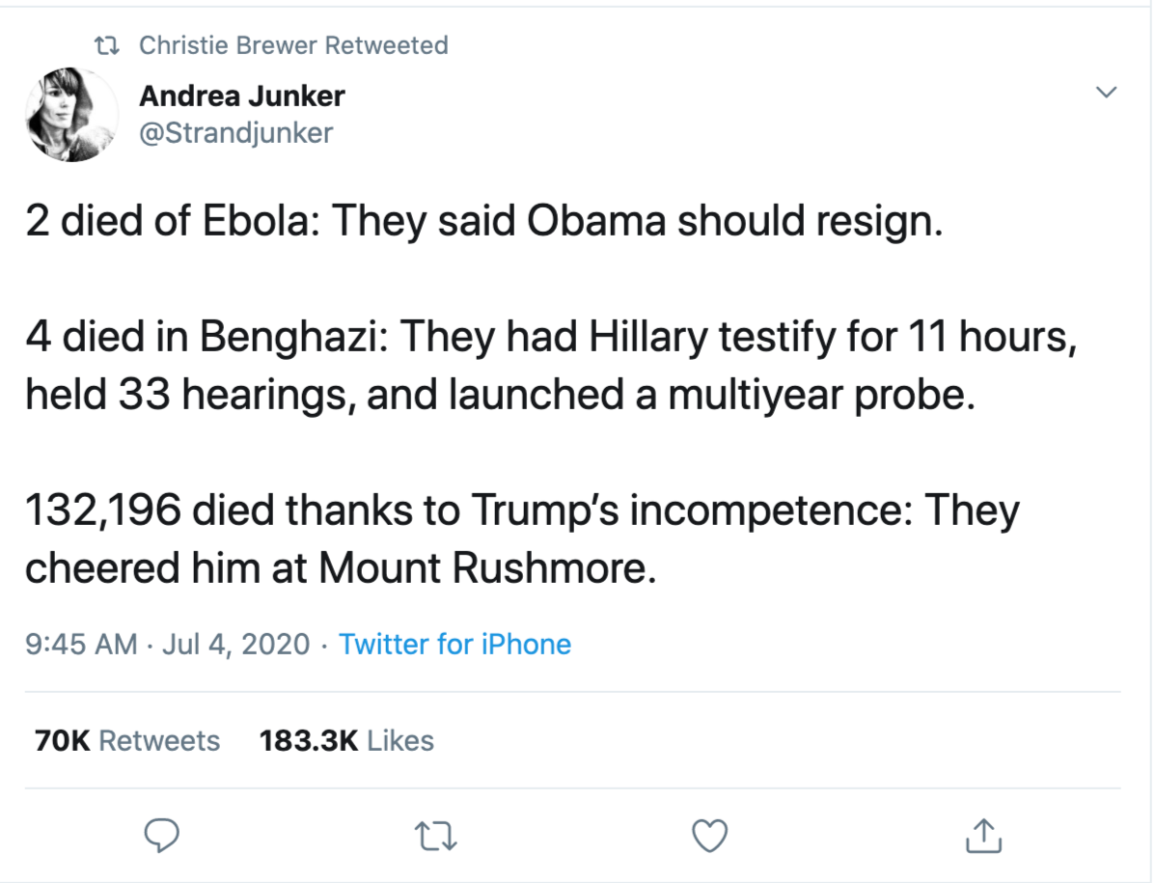Click the tweet line about Ebola and Obama
Screen dimensions: 1155x883
coord(482,223)
